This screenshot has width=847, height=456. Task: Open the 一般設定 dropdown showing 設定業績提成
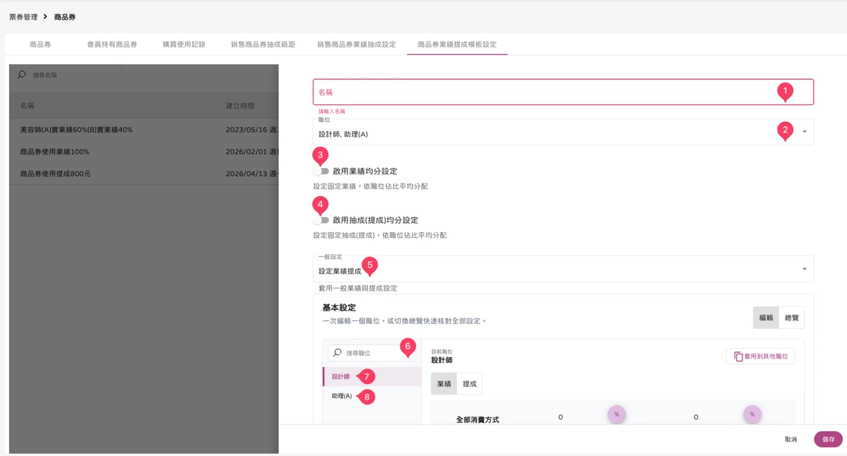click(x=563, y=269)
